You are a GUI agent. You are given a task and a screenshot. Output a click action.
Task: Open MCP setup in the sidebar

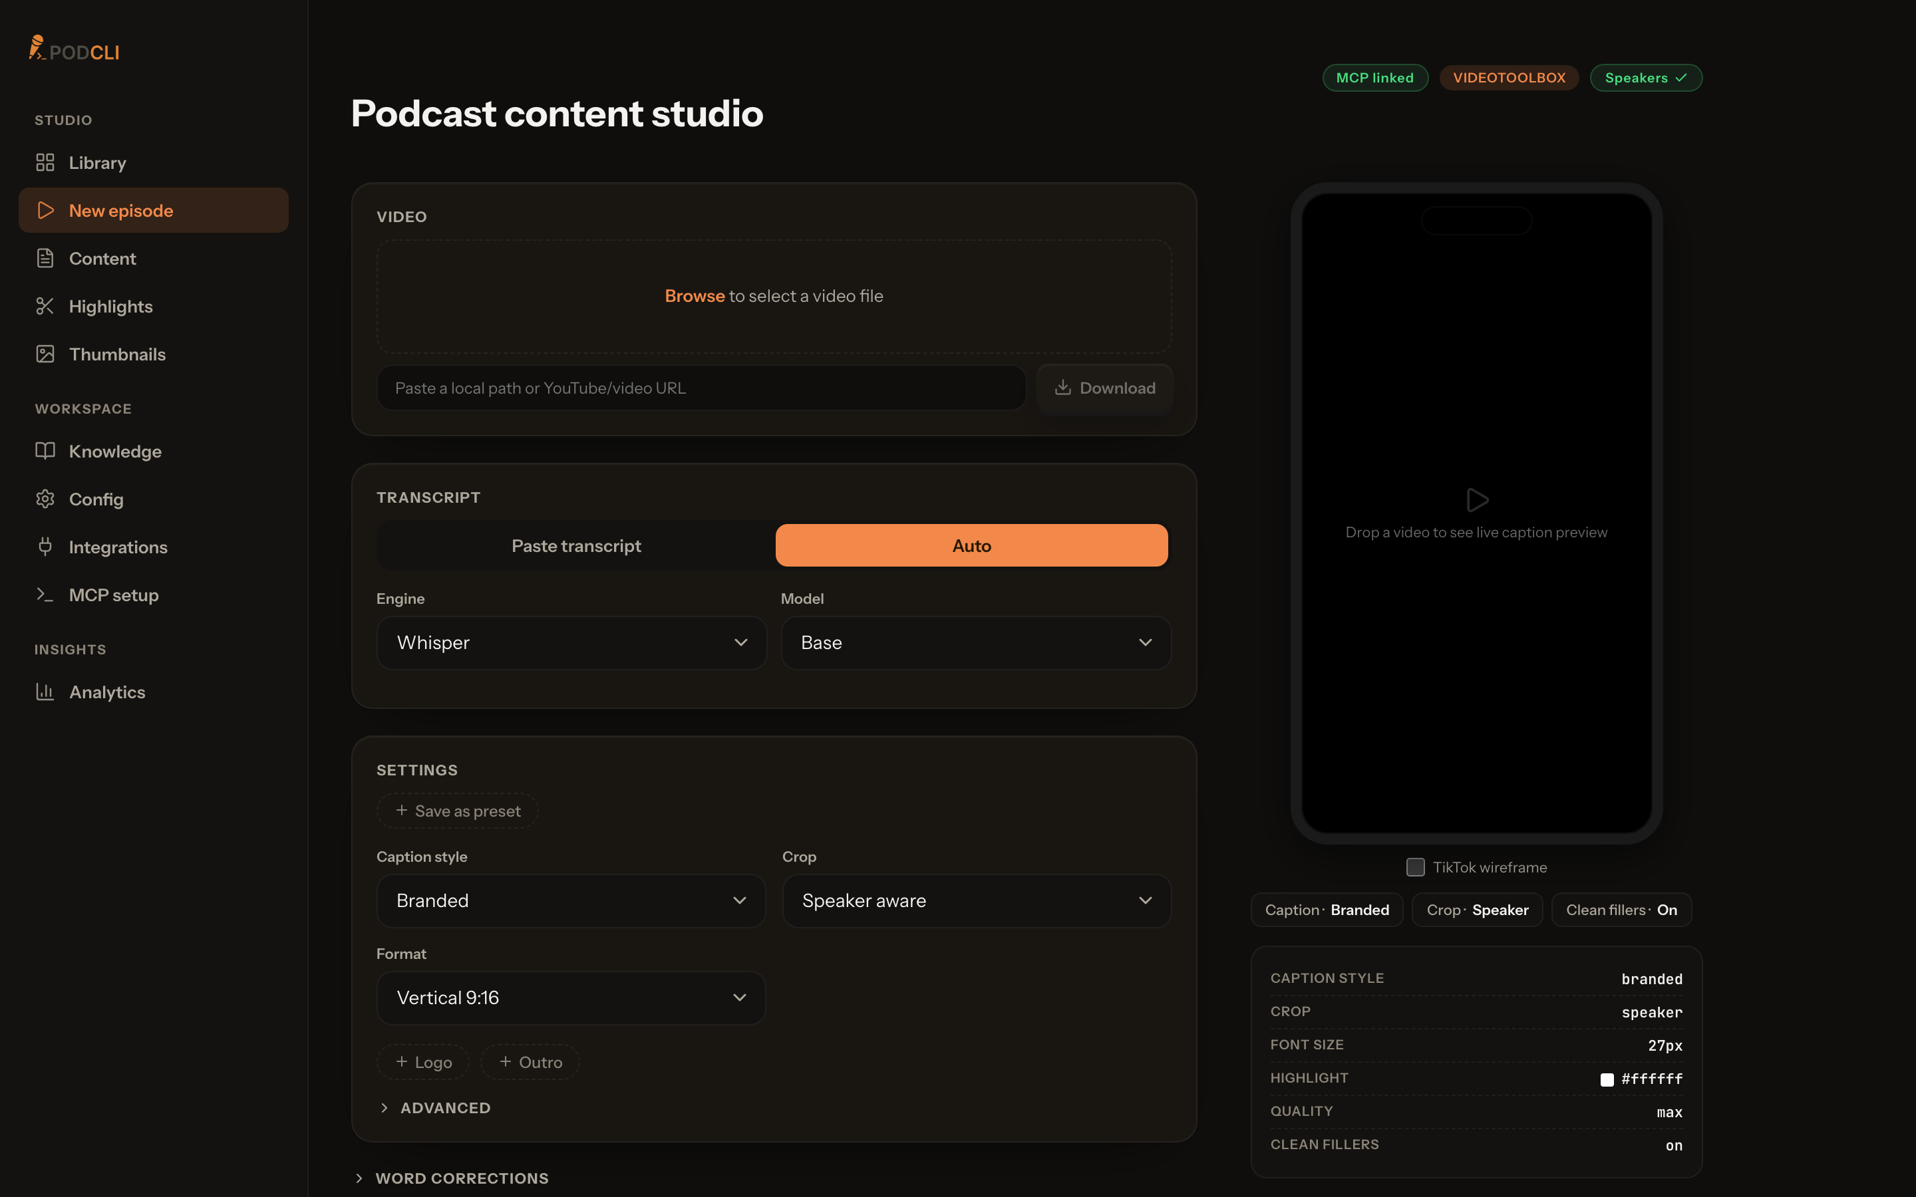[x=154, y=595]
